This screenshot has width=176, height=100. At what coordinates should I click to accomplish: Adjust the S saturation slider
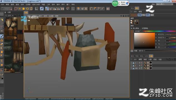click(171, 34)
